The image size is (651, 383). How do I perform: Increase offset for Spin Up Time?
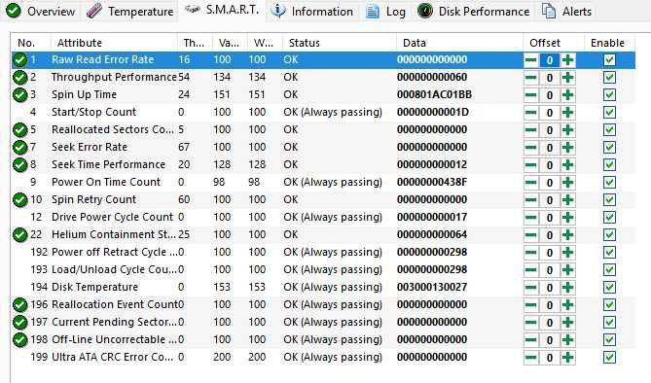(x=567, y=95)
